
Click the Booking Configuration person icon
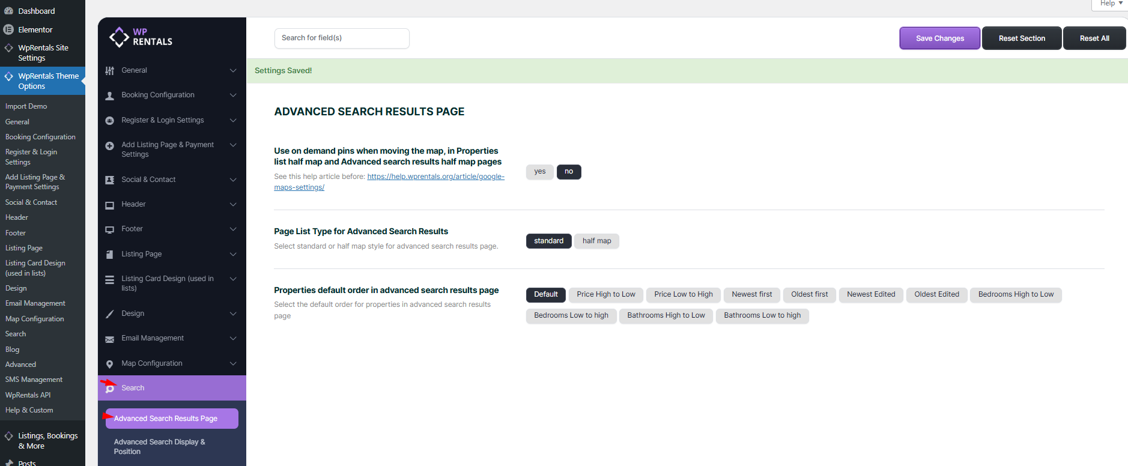click(x=109, y=95)
